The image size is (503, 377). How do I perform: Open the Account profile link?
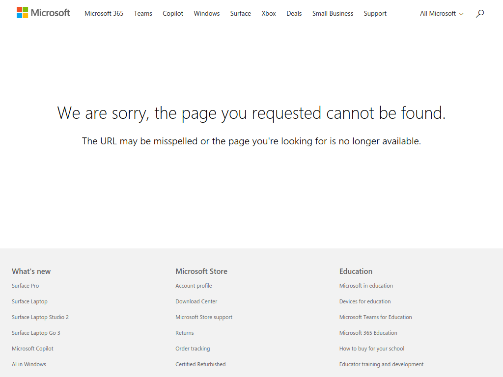pos(194,286)
